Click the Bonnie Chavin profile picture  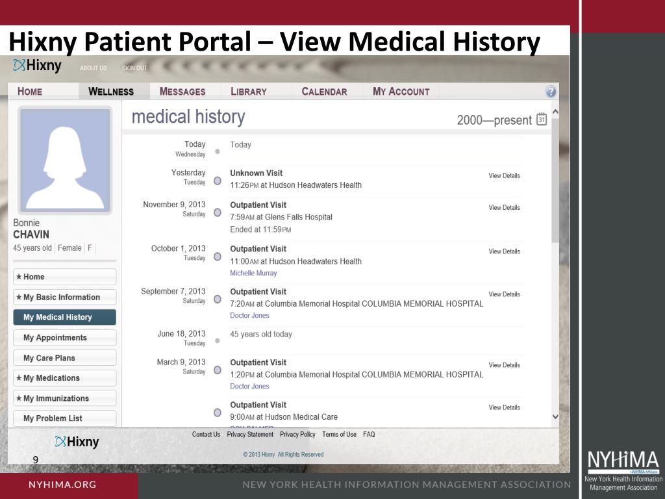tap(65, 160)
